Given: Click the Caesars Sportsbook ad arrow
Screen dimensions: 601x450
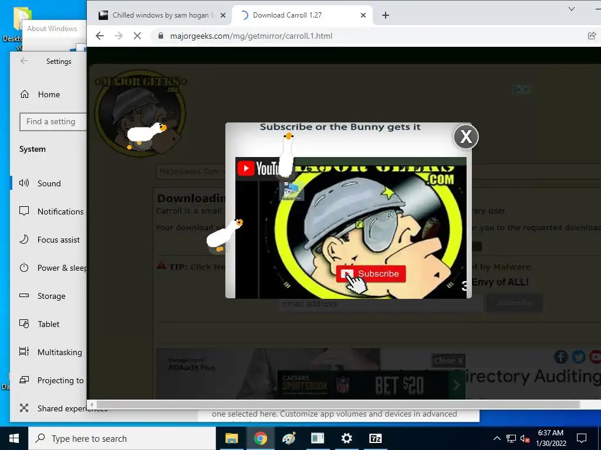Looking at the screenshot, I should tap(456, 385).
